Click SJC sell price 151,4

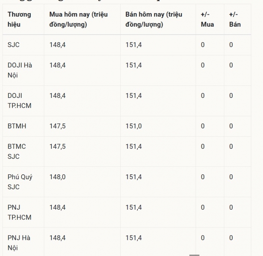[134, 45]
